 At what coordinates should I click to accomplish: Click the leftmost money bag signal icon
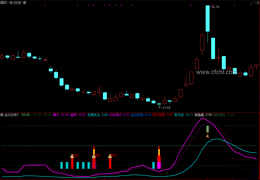pyautogui.click(x=72, y=156)
